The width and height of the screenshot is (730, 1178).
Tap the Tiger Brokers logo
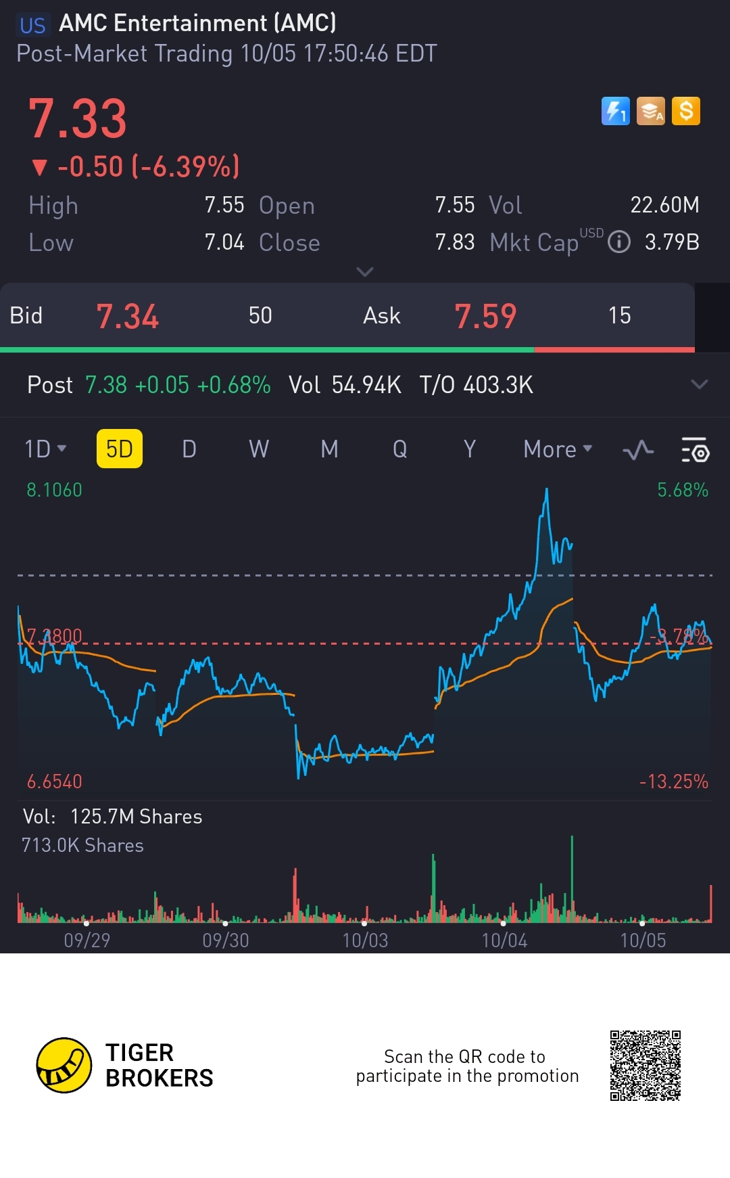pos(64,1065)
